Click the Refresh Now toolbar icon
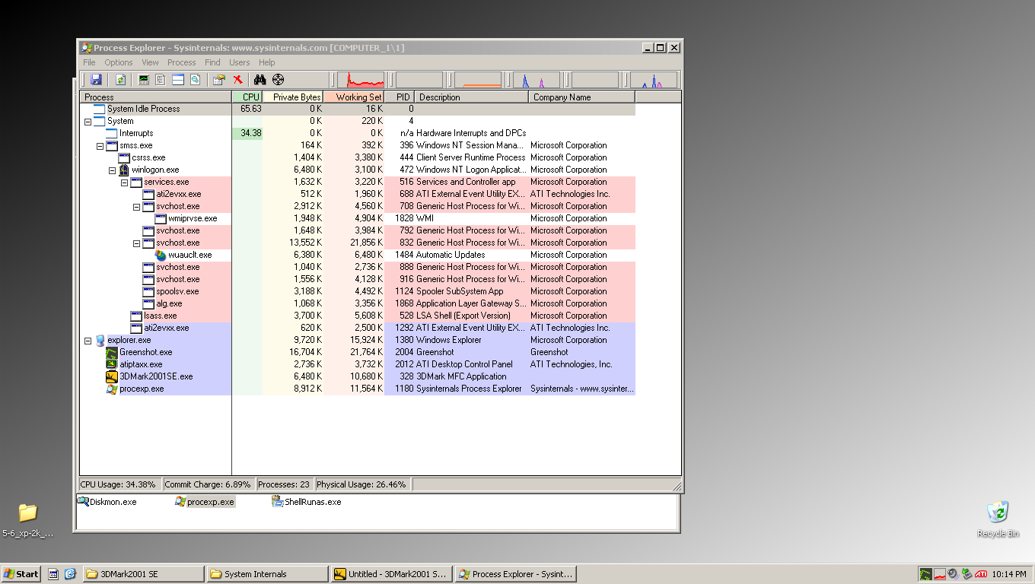The width and height of the screenshot is (1035, 584). 120,79
